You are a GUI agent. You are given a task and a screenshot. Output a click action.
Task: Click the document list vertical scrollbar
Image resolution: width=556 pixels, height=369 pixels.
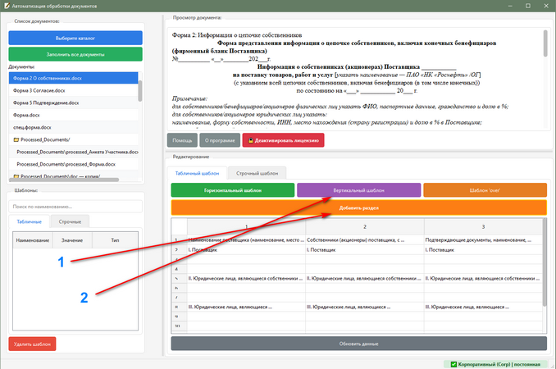point(140,91)
